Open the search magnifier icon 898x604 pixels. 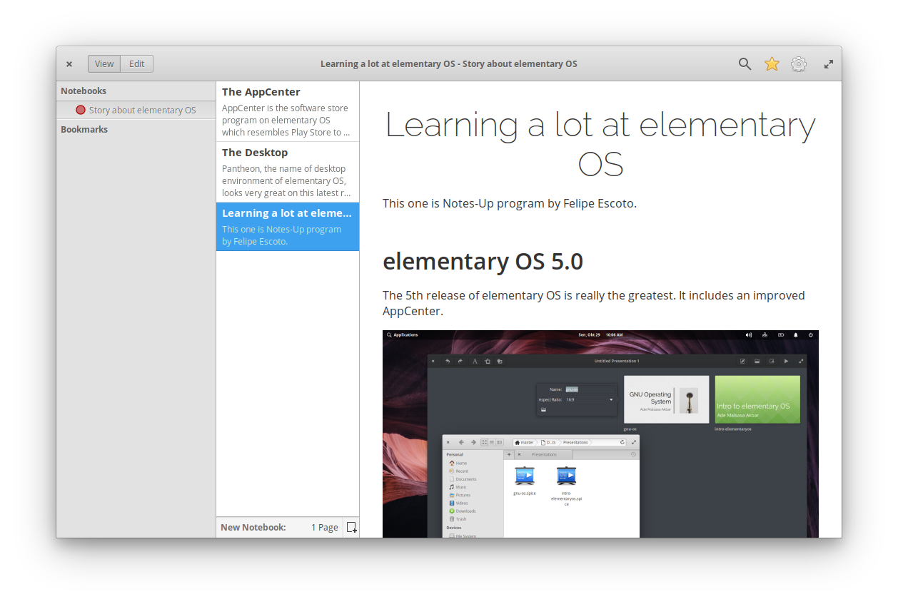[745, 64]
